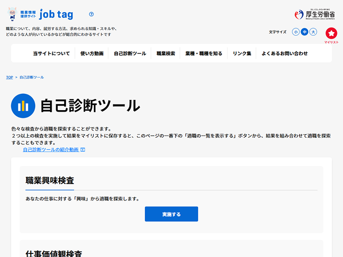Click the マイリスト label under star

coord(331,42)
